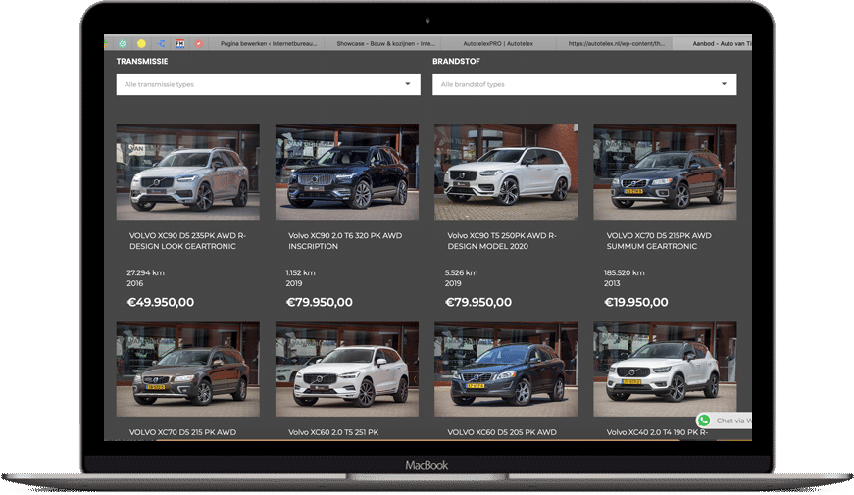
Task: Switch to Showcase - Bouw & kozijnen tab
Action: [x=383, y=43]
